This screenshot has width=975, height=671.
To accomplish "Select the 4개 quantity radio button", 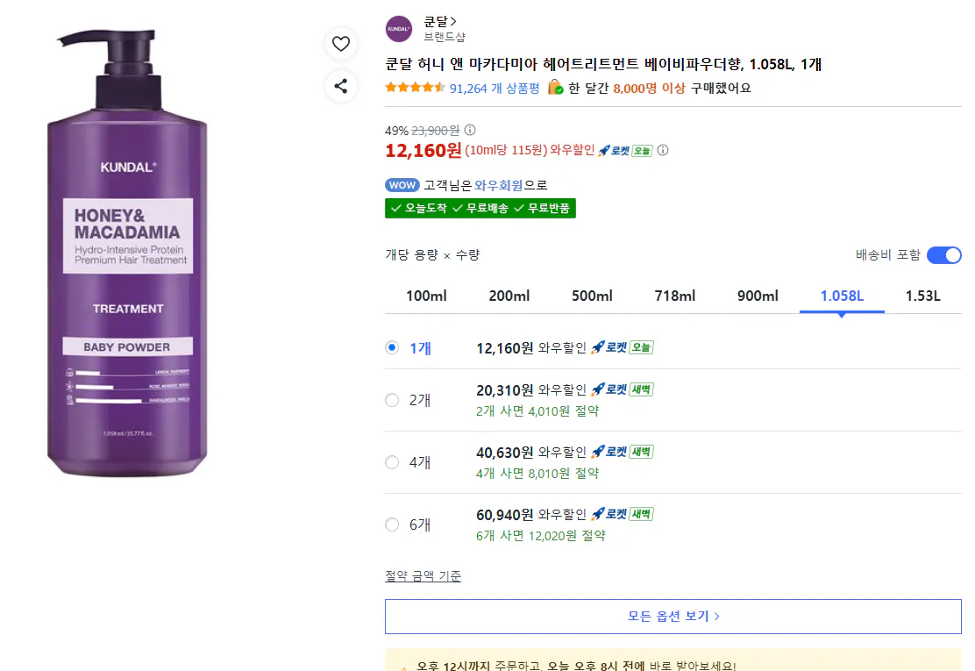I will coord(392,461).
